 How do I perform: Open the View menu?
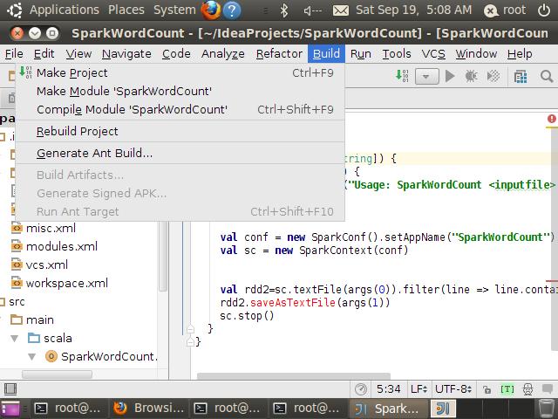click(78, 54)
